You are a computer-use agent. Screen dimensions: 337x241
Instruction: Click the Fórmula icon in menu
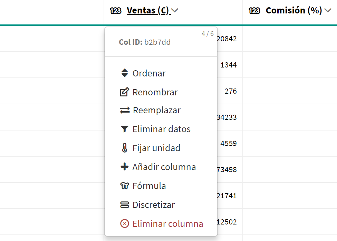click(x=124, y=186)
